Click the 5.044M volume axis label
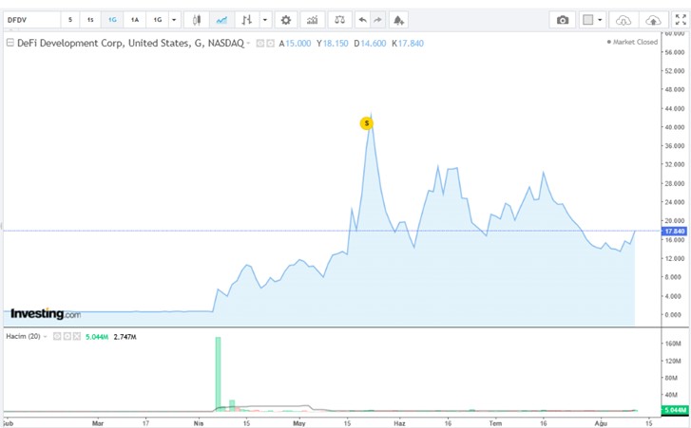The image size is (691, 428). [675, 410]
